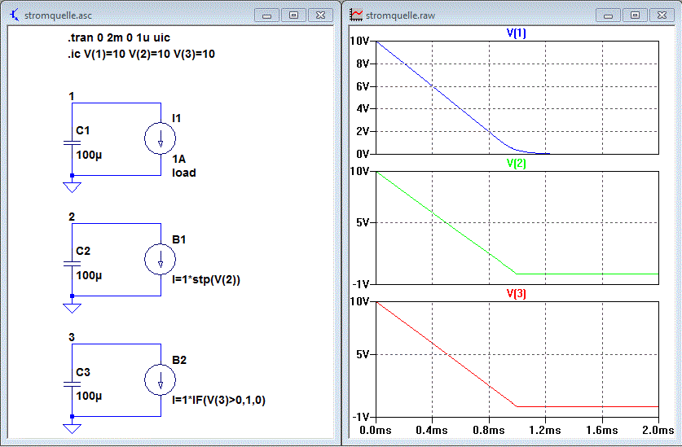Viewport: 682px width, 447px height.
Task: Click the .ic V(1)=10 V(2)=10 V(3)=10 directive
Action: tap(141, 55)
